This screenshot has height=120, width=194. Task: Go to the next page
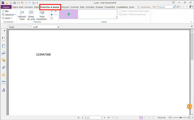(x=105, y=117)
